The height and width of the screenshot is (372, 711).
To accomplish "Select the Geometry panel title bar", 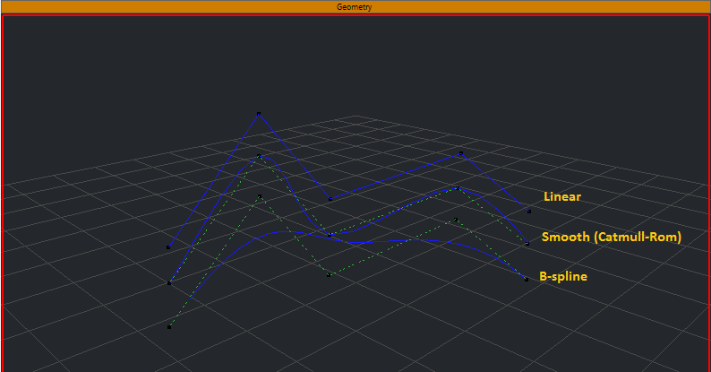I will (x=355, y=7).
